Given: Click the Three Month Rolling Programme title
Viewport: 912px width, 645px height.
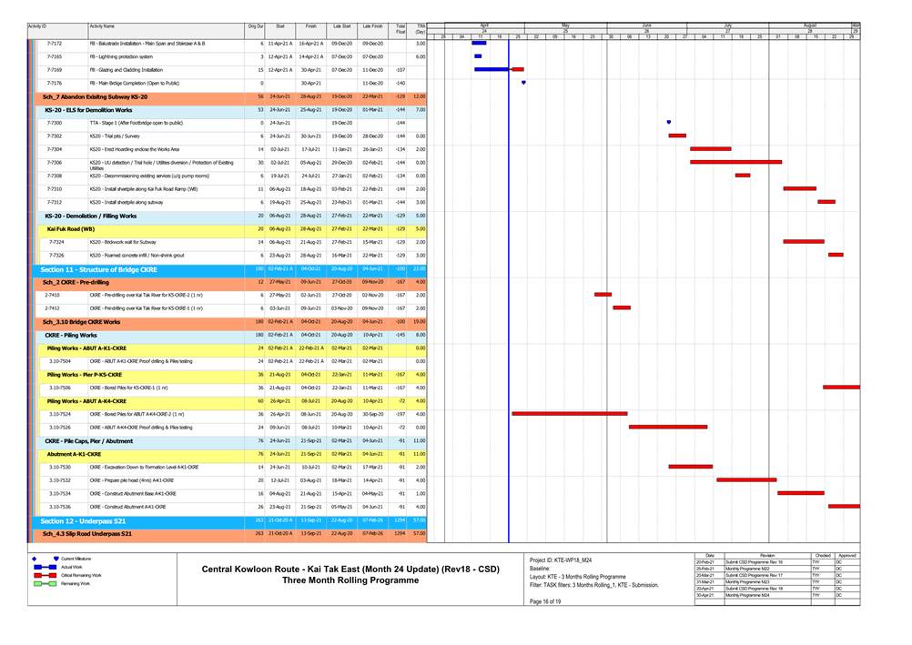Looking at the screenshot, I should [350, 580].
